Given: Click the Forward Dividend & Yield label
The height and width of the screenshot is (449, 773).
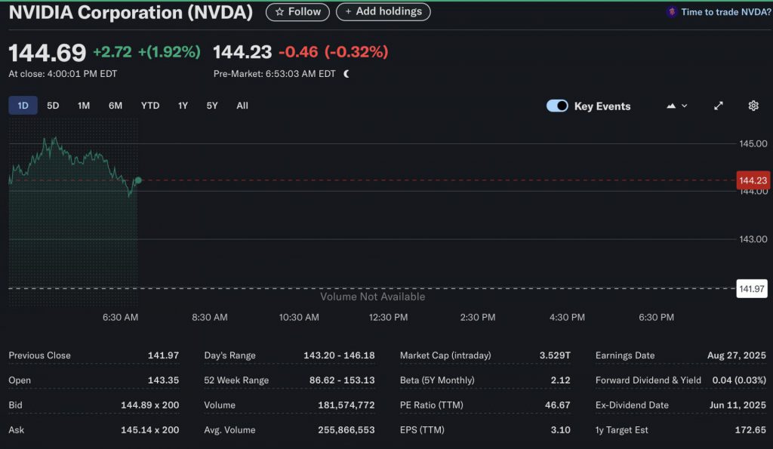Looking at the screenshot, I should [x=648, y=380].
